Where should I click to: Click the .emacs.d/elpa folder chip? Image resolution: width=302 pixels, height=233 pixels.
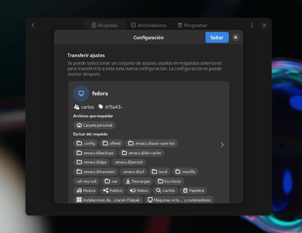[x=92, y=162]
